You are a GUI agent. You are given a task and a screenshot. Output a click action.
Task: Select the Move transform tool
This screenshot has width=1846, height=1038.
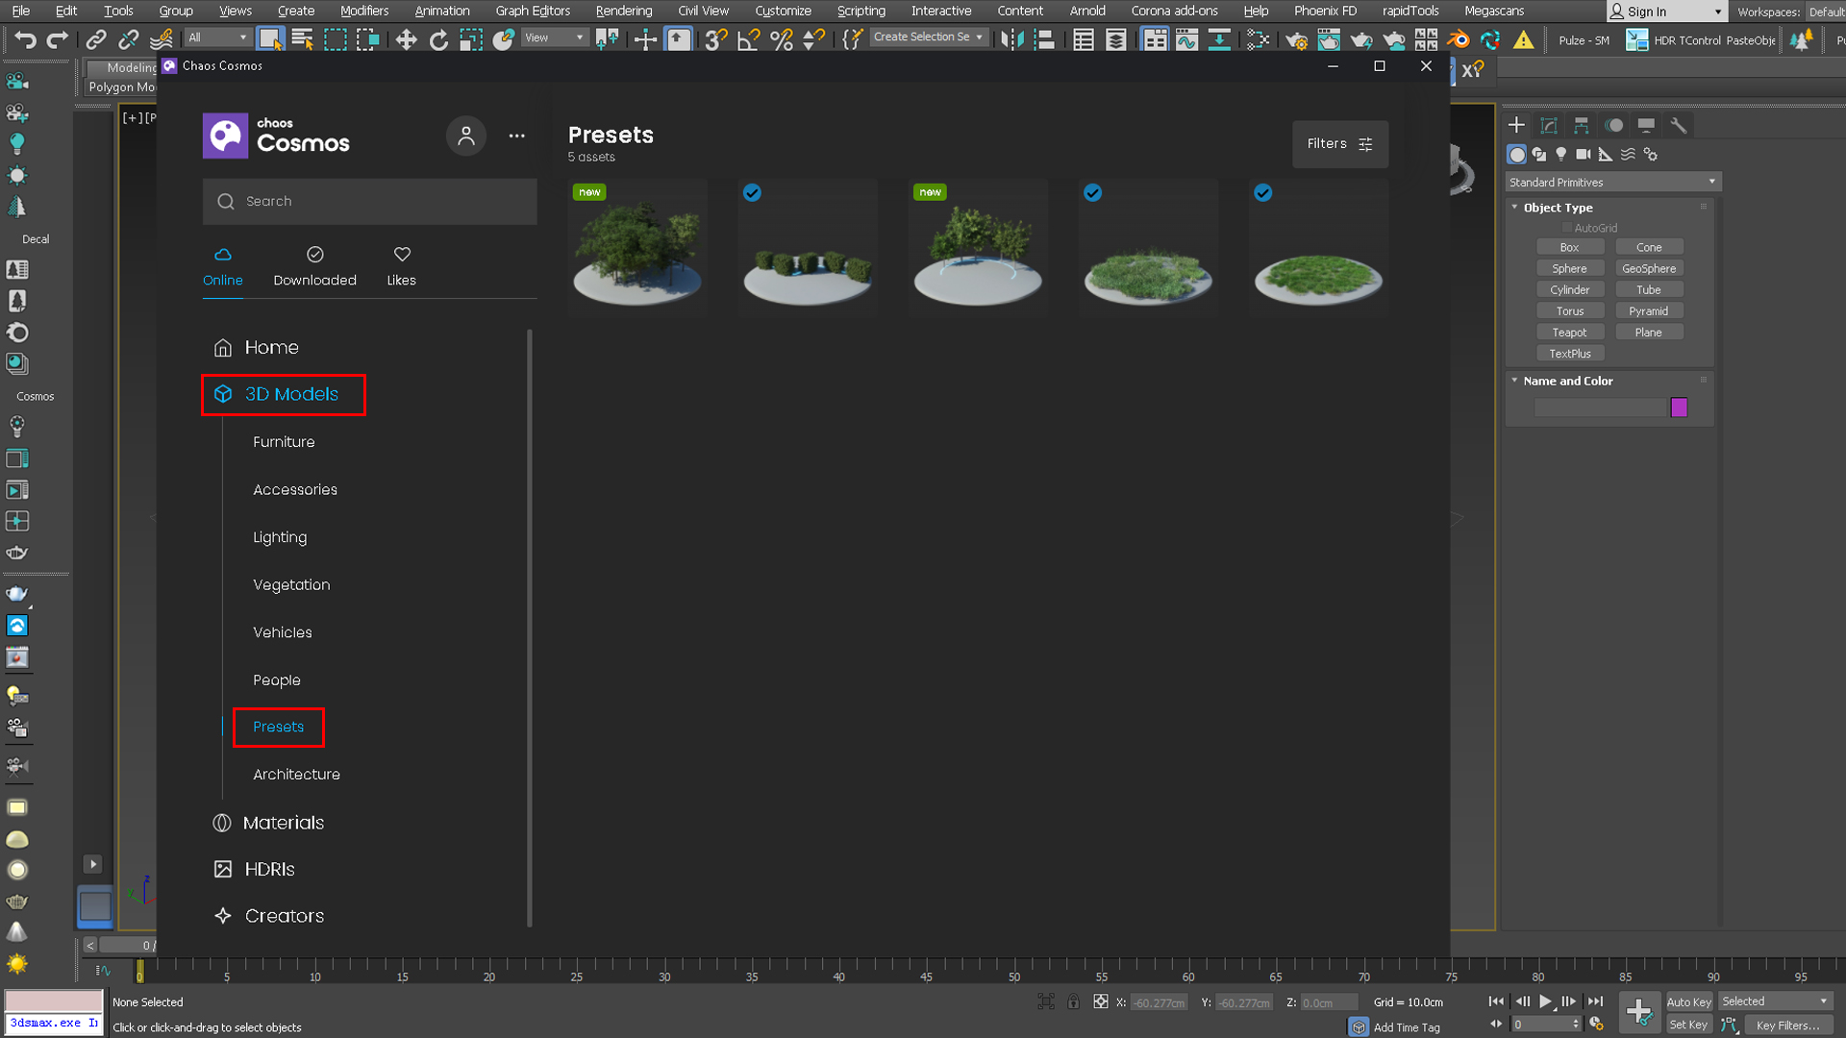pyautogui.click(x=406, y=39)
